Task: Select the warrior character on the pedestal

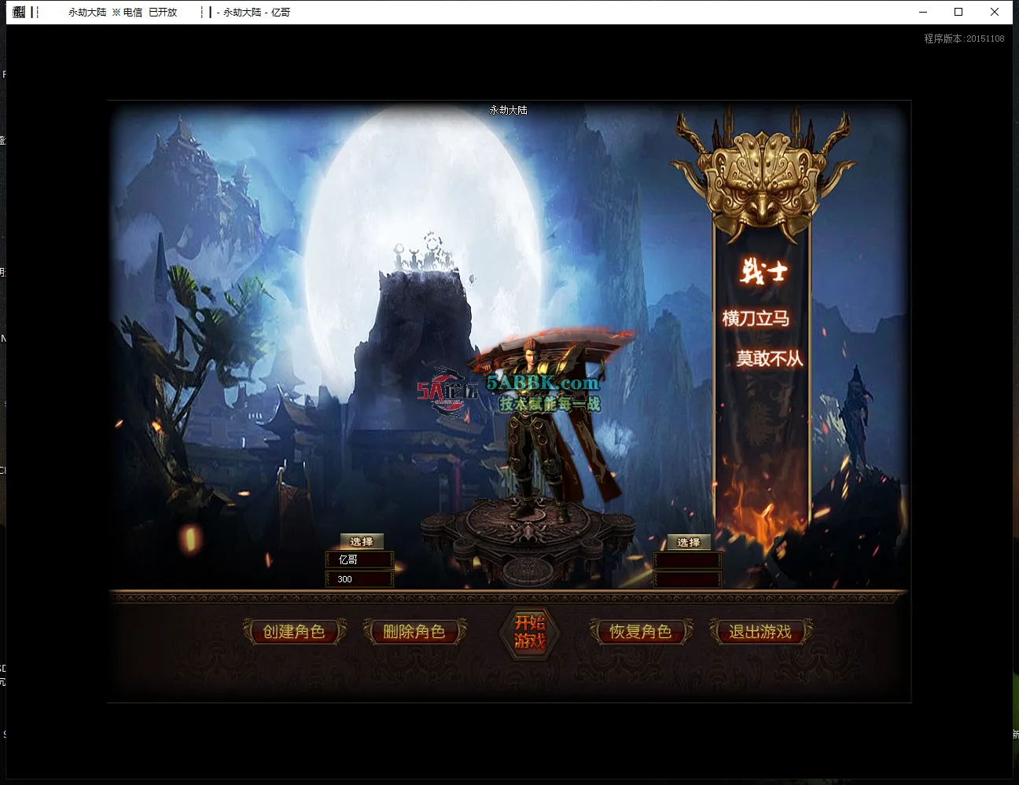Action: pyautogui.click(x=543, y=424)
